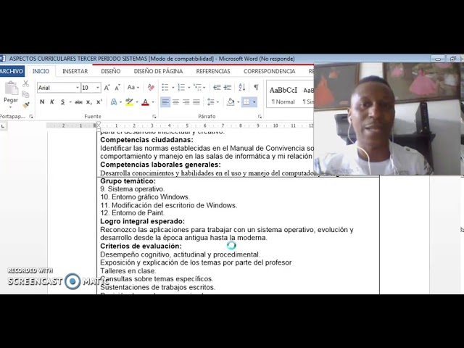Viewport: 464px width, 348px height.
Task: Toggle italic K formatting
Action: (52, 101)
